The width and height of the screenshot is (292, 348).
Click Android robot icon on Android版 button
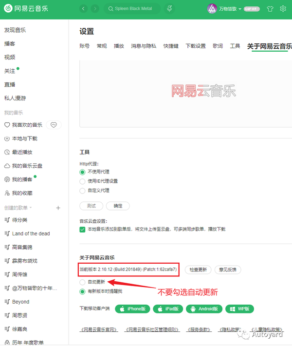click(193, 309)
